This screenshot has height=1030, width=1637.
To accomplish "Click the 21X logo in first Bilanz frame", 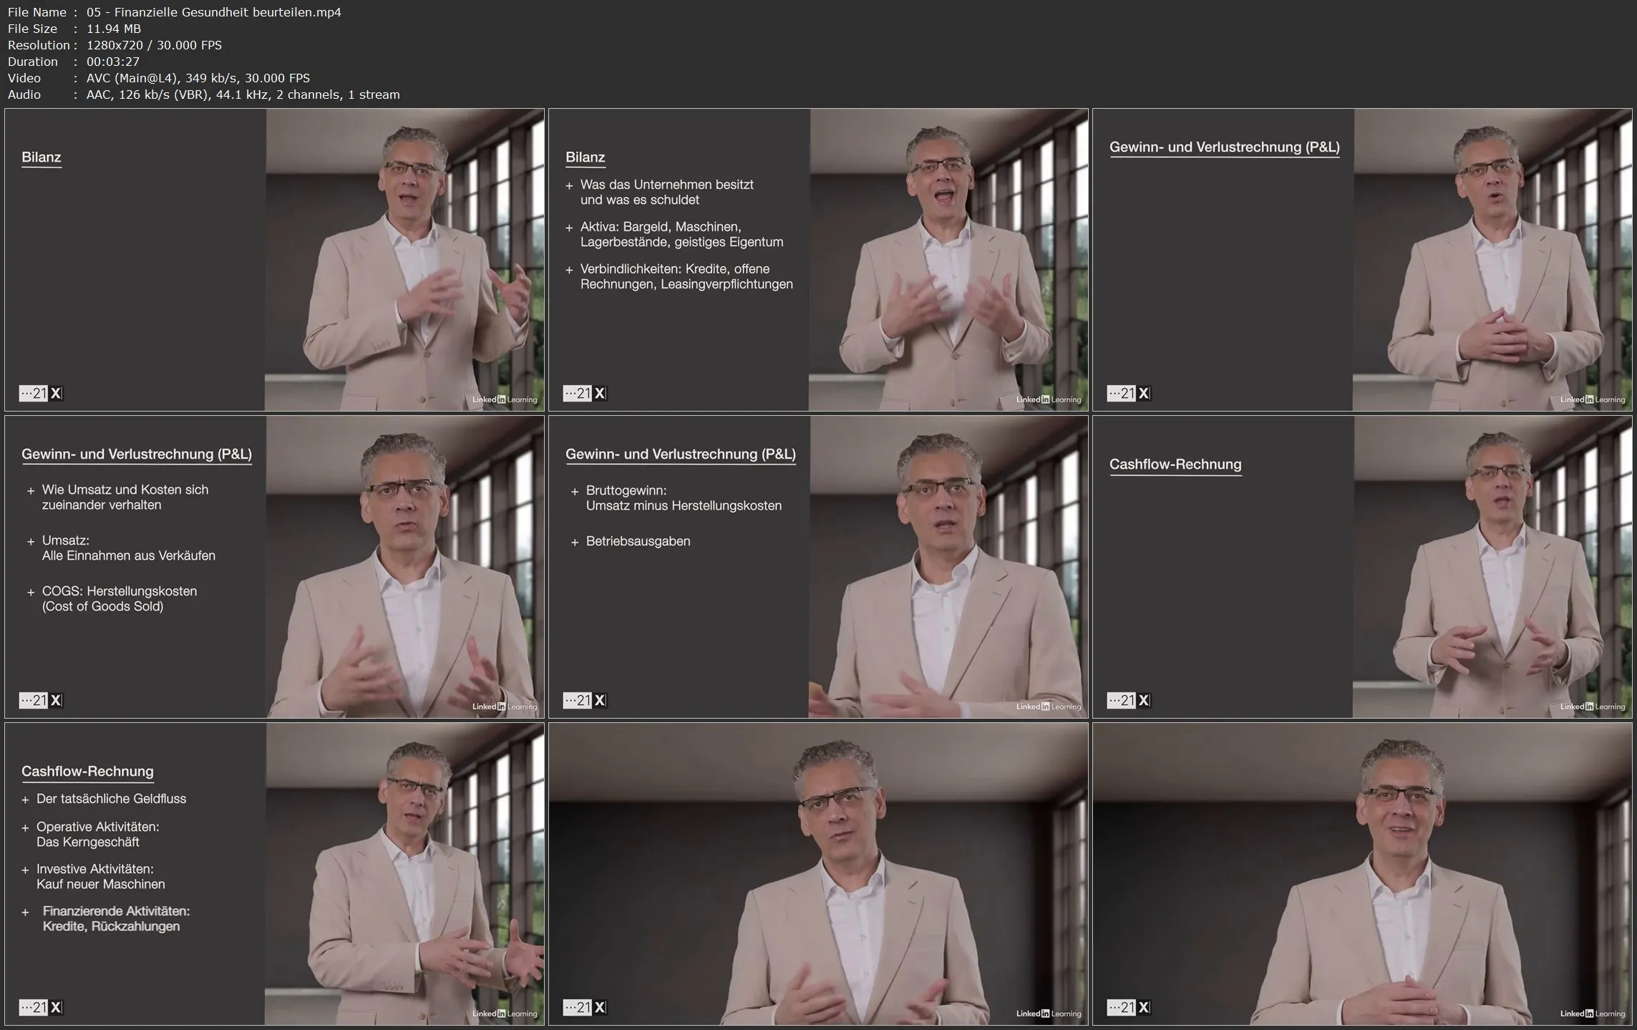I will 41,393.
